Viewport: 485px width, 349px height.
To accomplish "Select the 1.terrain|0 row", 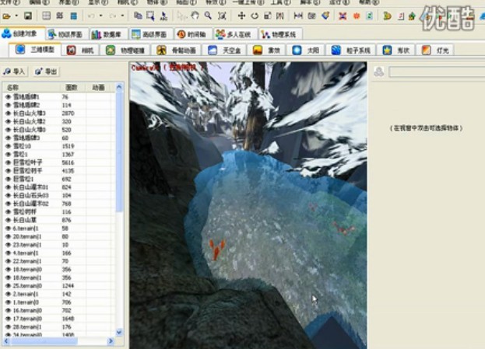I will 59,302.
